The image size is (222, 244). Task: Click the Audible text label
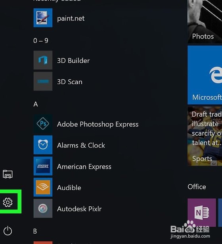point(69,188)
